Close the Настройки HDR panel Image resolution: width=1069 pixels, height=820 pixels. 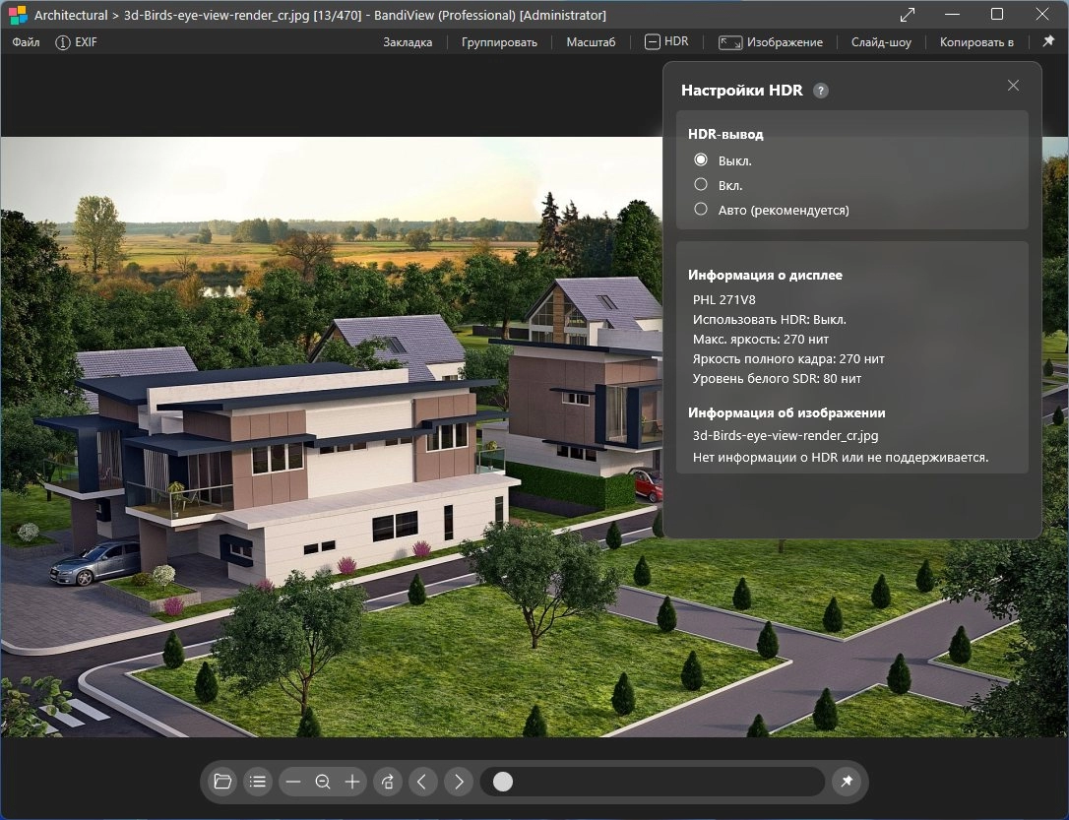coord(1013,86)
